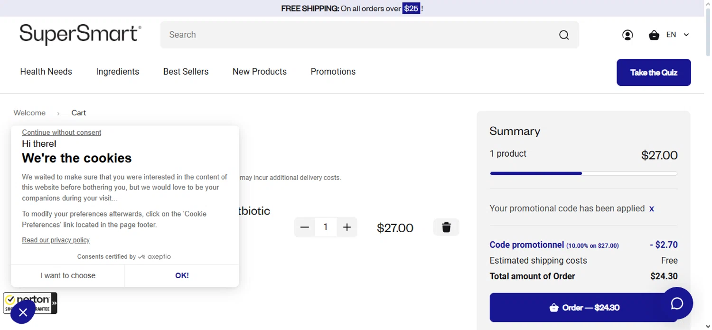The height and width of the screenshot is (330, 712).
Task: Click the Estimated shipping costs label
Action: point(538,261)
